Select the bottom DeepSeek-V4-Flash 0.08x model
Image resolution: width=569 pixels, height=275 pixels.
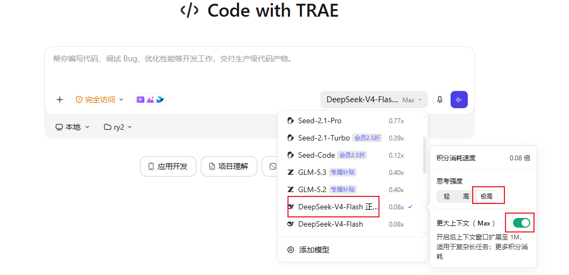coord(350,224)
